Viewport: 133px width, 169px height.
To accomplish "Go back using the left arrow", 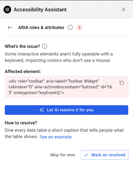I will coord(10,27).
